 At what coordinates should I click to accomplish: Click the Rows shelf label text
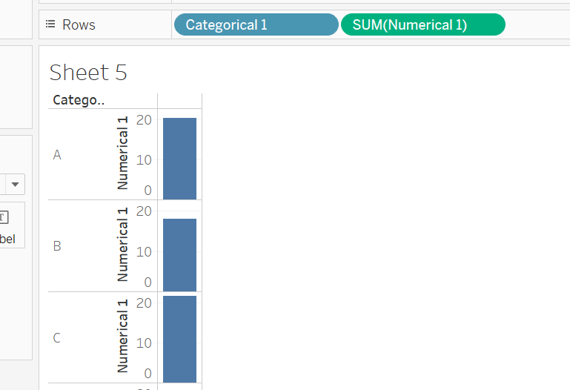click(x=79, y=24)
